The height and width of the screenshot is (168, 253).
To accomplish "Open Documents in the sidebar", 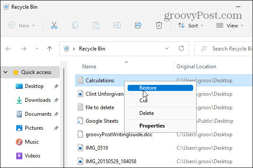I will coord(38,114).
